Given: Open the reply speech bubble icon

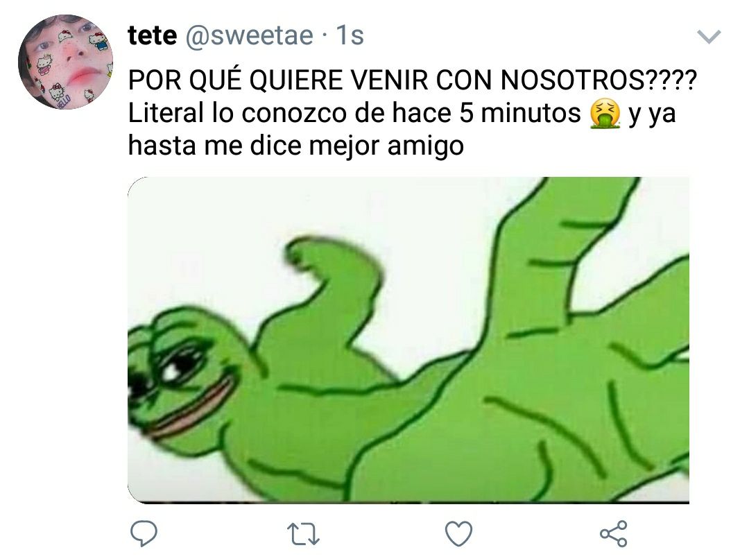Looking at the screenshot, I should pyautogui.click(x=144, y=533).
